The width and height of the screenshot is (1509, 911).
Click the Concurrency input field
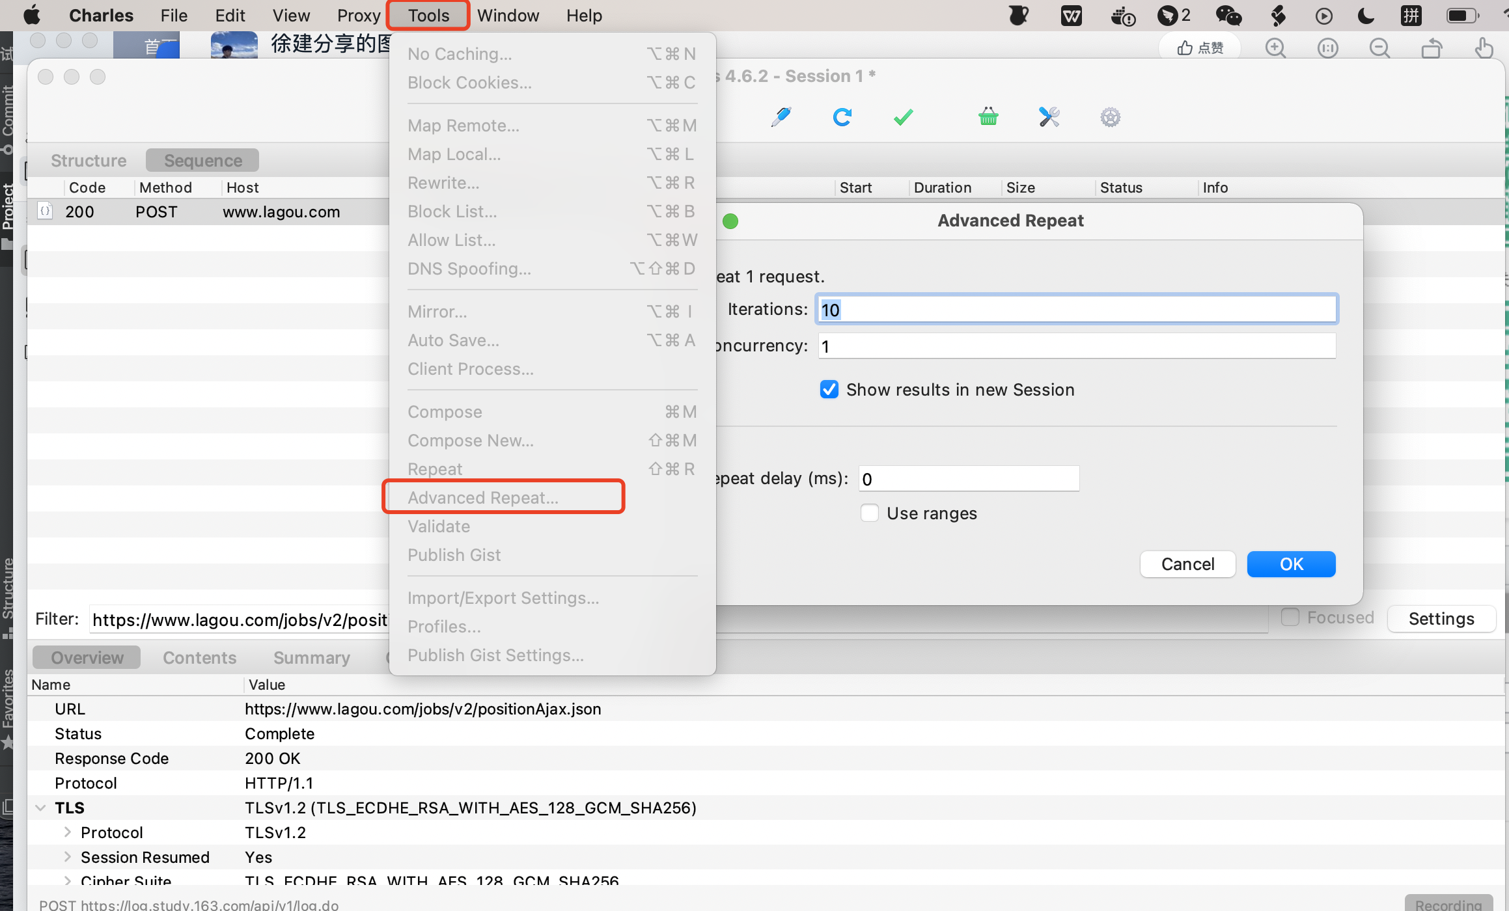pyautogui.click(x=1076, y=346)
